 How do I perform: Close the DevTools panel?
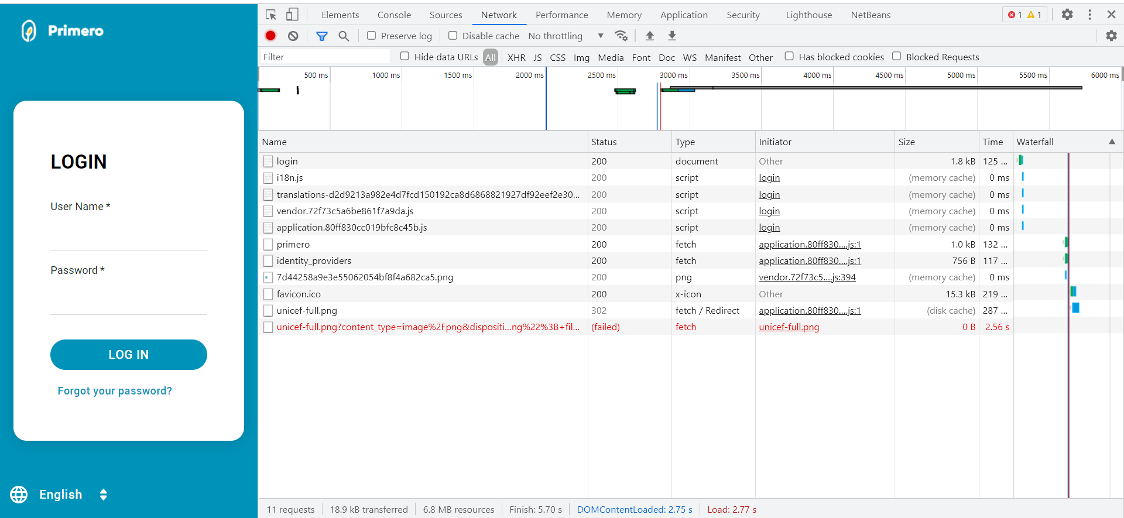coord(1111,15)
